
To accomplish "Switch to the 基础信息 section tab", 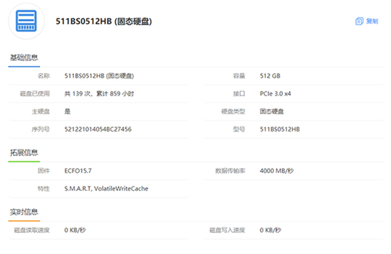I will point(24,58).
